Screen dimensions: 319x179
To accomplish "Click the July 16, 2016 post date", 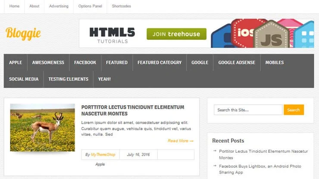I will click(138, 154).
